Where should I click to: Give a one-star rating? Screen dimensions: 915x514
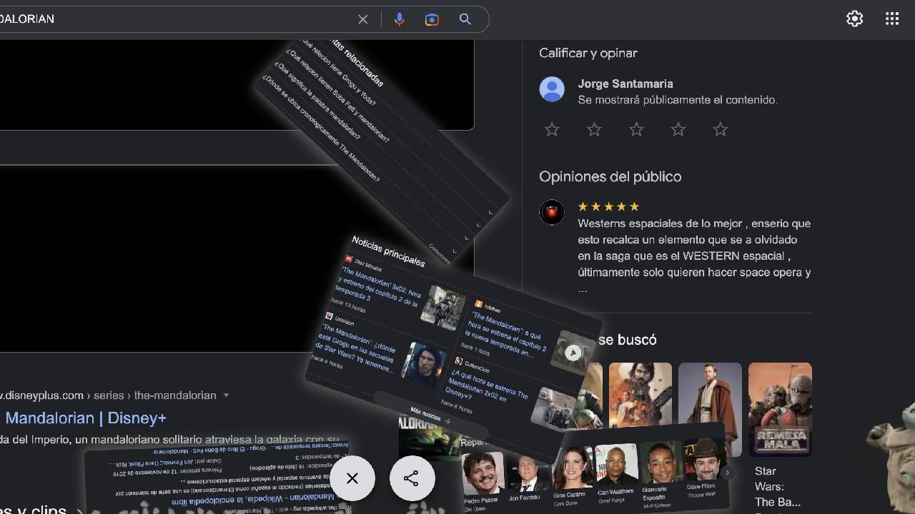(551, 129)
